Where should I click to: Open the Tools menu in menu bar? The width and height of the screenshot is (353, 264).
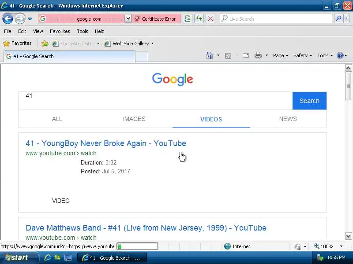click(x=83, y=31)
